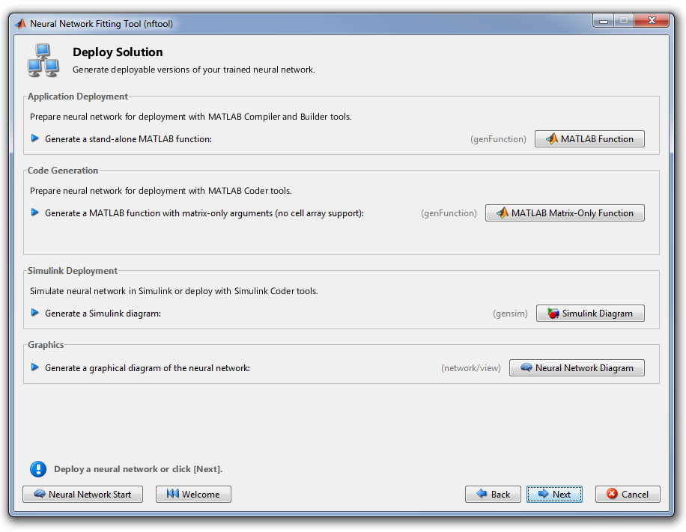Click the blue exclamation info icon
This screenshot has height=532, width=686.
(x=38, y=469)
